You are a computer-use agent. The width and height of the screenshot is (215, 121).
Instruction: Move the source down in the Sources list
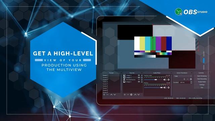138,95
